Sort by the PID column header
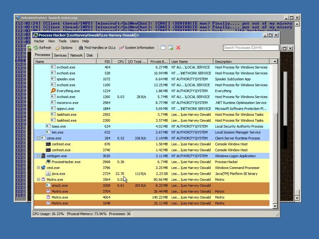This screenshot has height=239, width=319. click(104, 62)
